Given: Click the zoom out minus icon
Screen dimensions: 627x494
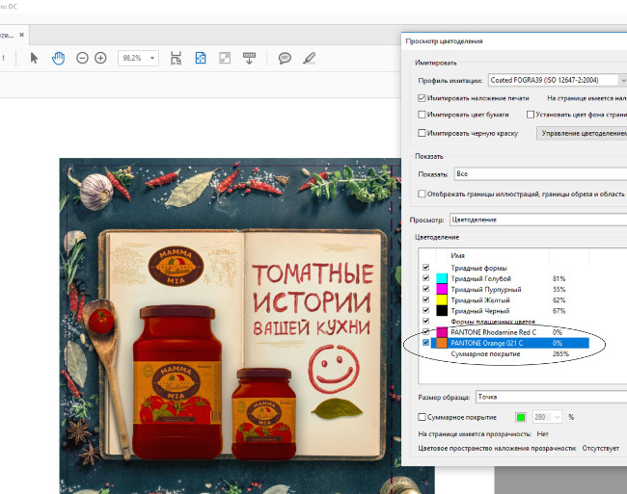Looking at the screenshot, I should click(82, 59).
